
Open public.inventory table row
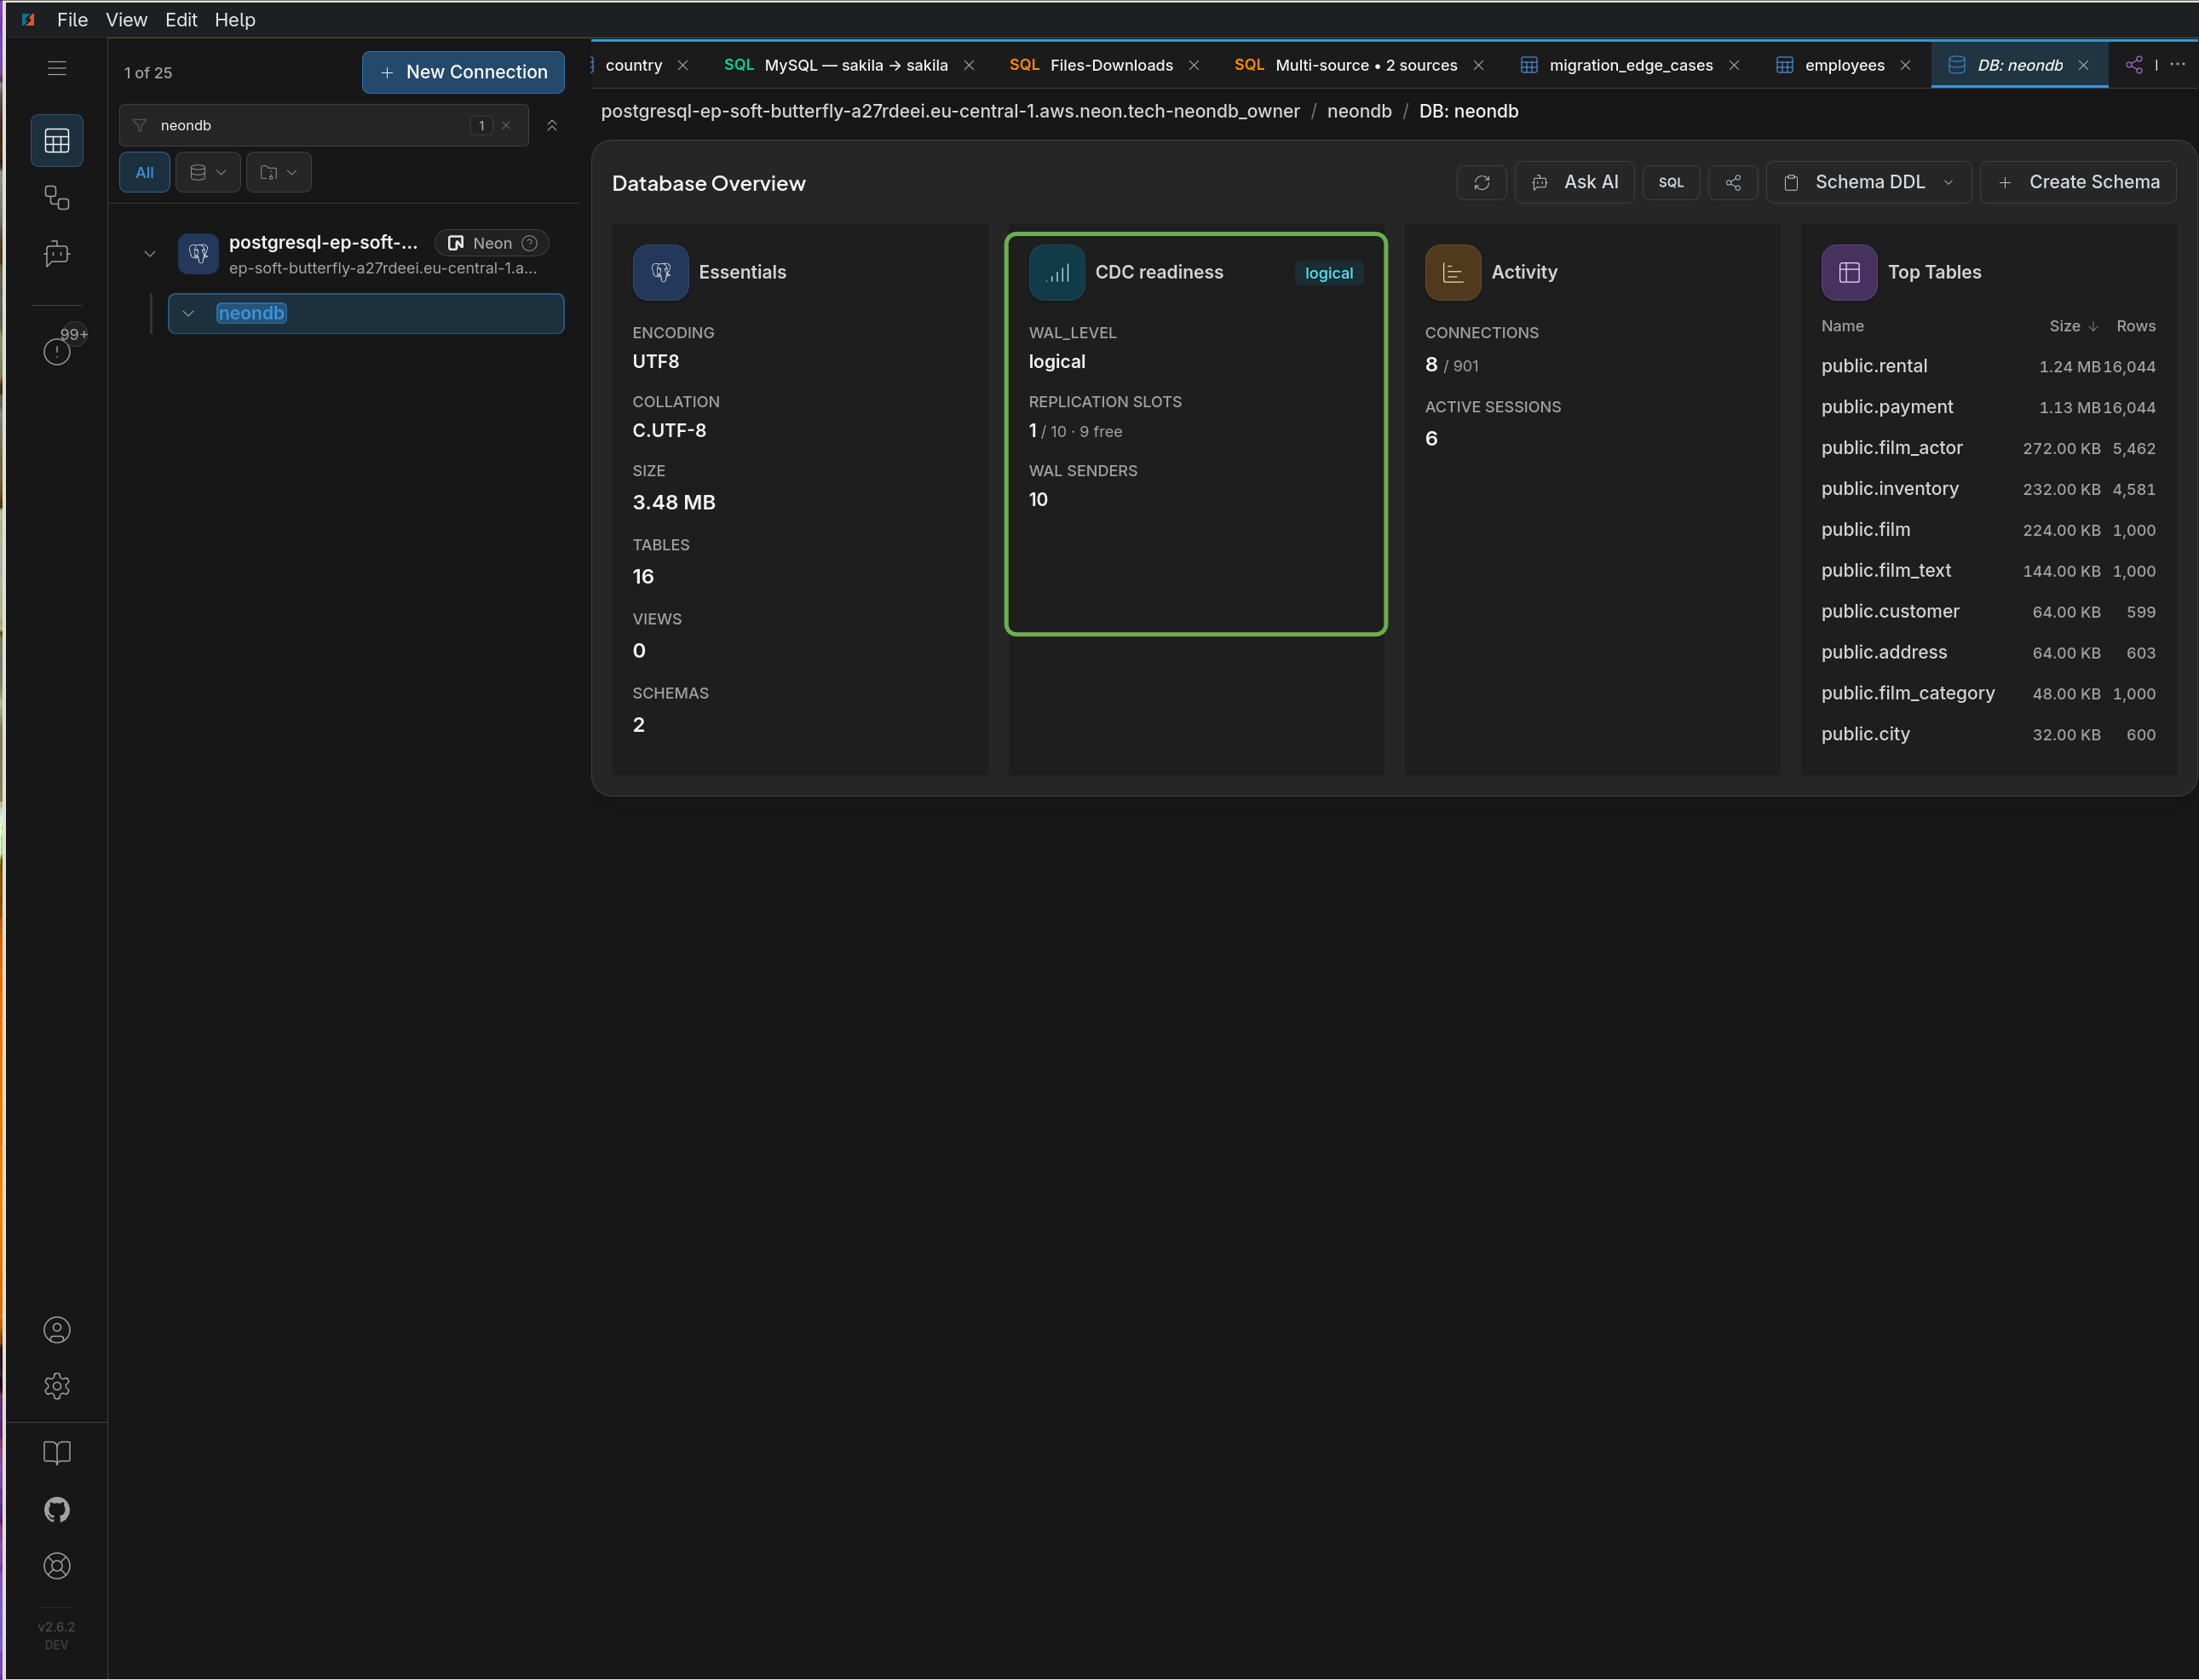coord(1988,490)
